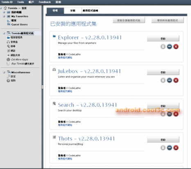The height and width of the screenshot is (169, 191).
Task: Click the red remove icon for Explorer
Action: click(x=176, y=47)
